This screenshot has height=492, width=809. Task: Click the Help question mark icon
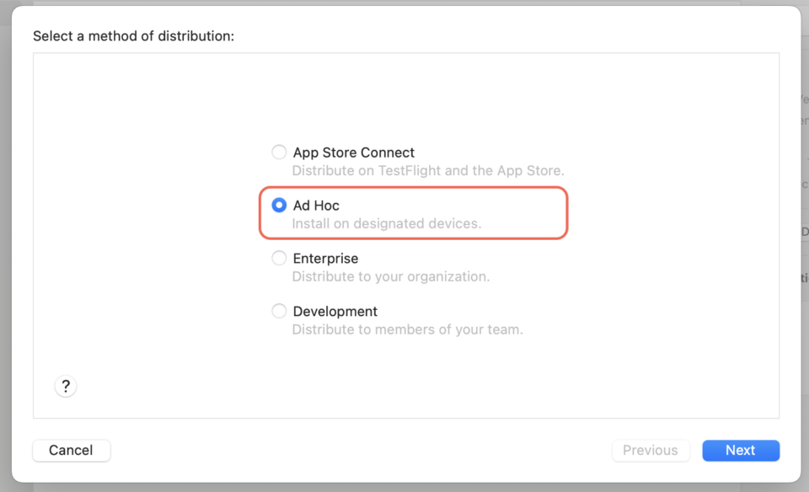(66, 386)
